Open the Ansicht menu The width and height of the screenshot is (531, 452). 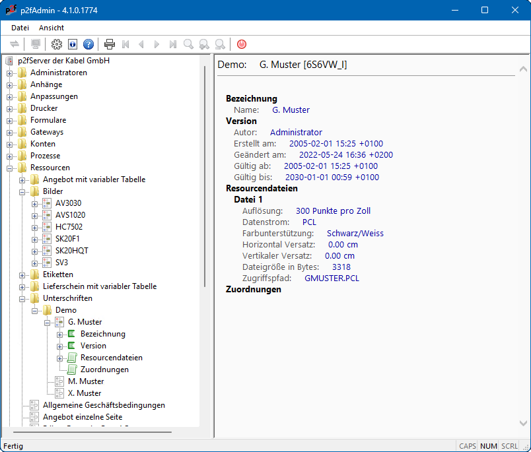click(x=52, y=28)
